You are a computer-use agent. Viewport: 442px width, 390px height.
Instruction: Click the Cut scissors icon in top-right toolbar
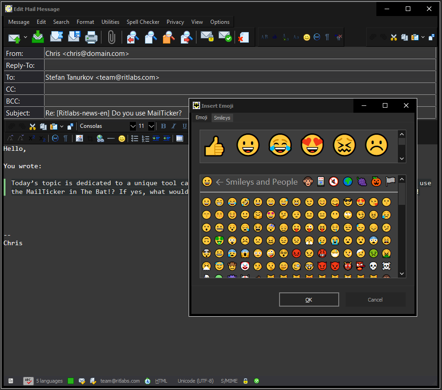394,37
